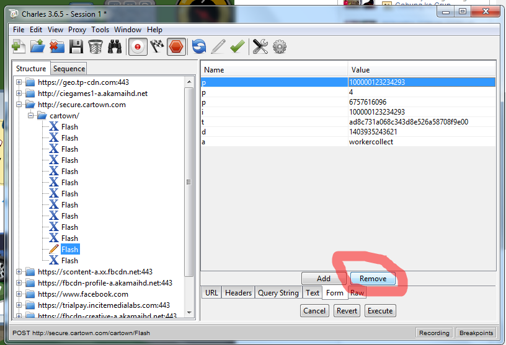Click the Name column header
506x345 pixels.
click(274, 70)
